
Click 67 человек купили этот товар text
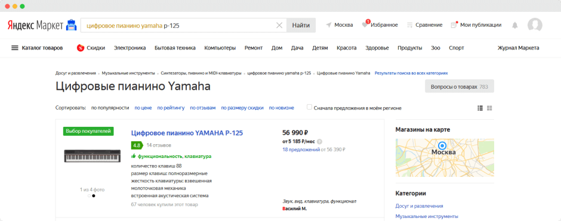(165, 204)
